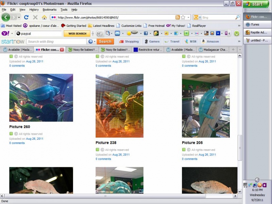
Task: Switch to the Madagascar Cha... tab
Action: 213,50
